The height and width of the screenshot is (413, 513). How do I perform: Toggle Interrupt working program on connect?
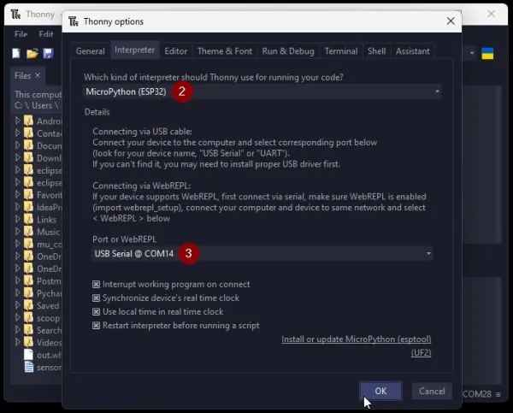(96, 285)
